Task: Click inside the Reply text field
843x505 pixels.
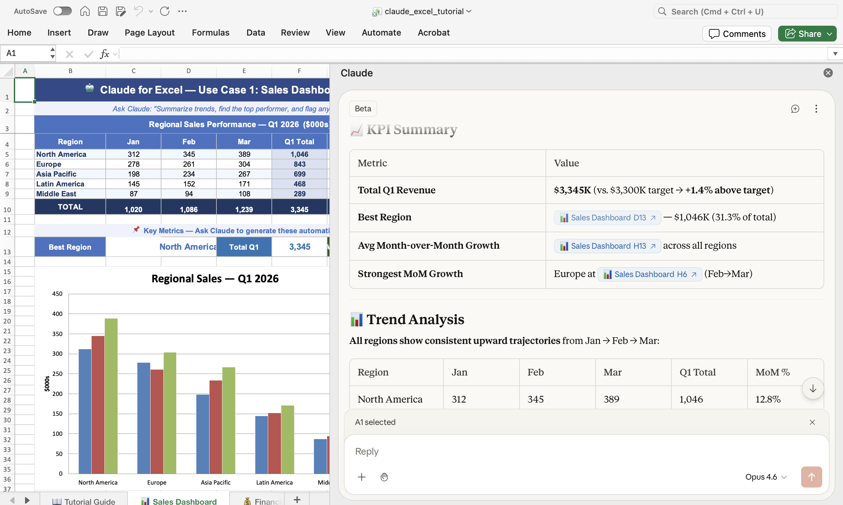Action: (510, 451)
